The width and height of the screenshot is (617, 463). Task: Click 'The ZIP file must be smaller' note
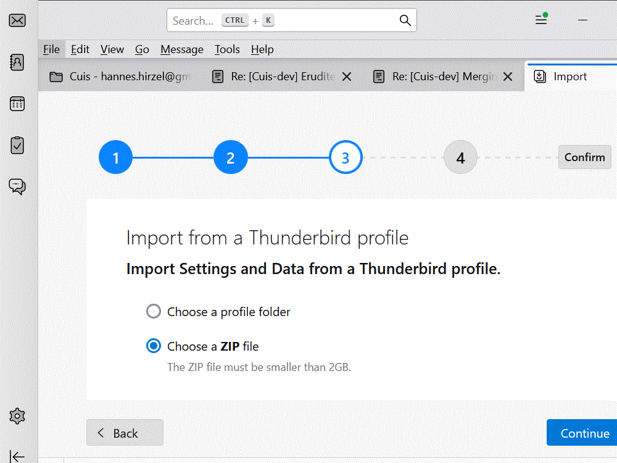click(x=259, y=367)
